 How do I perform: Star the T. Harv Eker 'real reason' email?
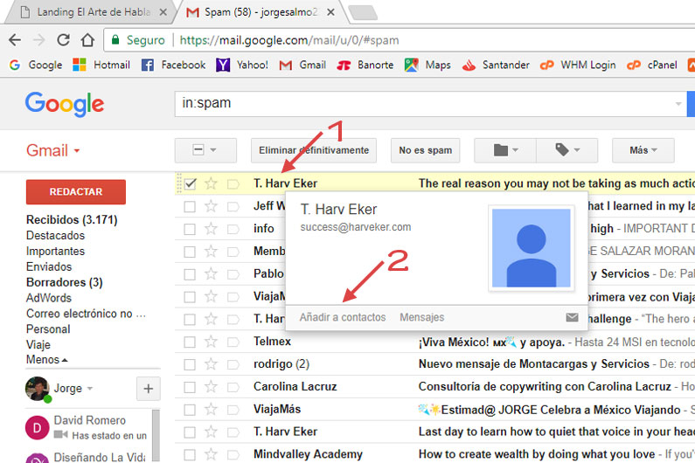pos(211,183)
